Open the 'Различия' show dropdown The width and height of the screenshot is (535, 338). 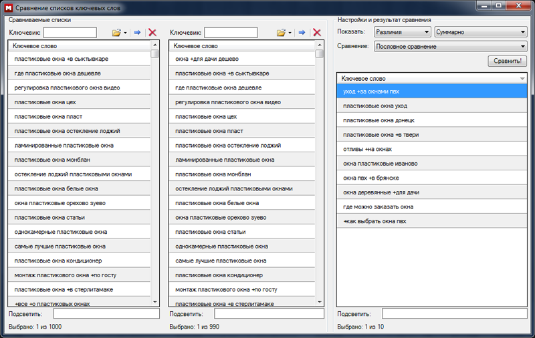point(402,31)
